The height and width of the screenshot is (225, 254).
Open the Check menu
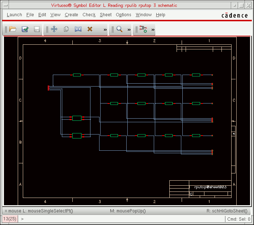click(x=89, y=15)
